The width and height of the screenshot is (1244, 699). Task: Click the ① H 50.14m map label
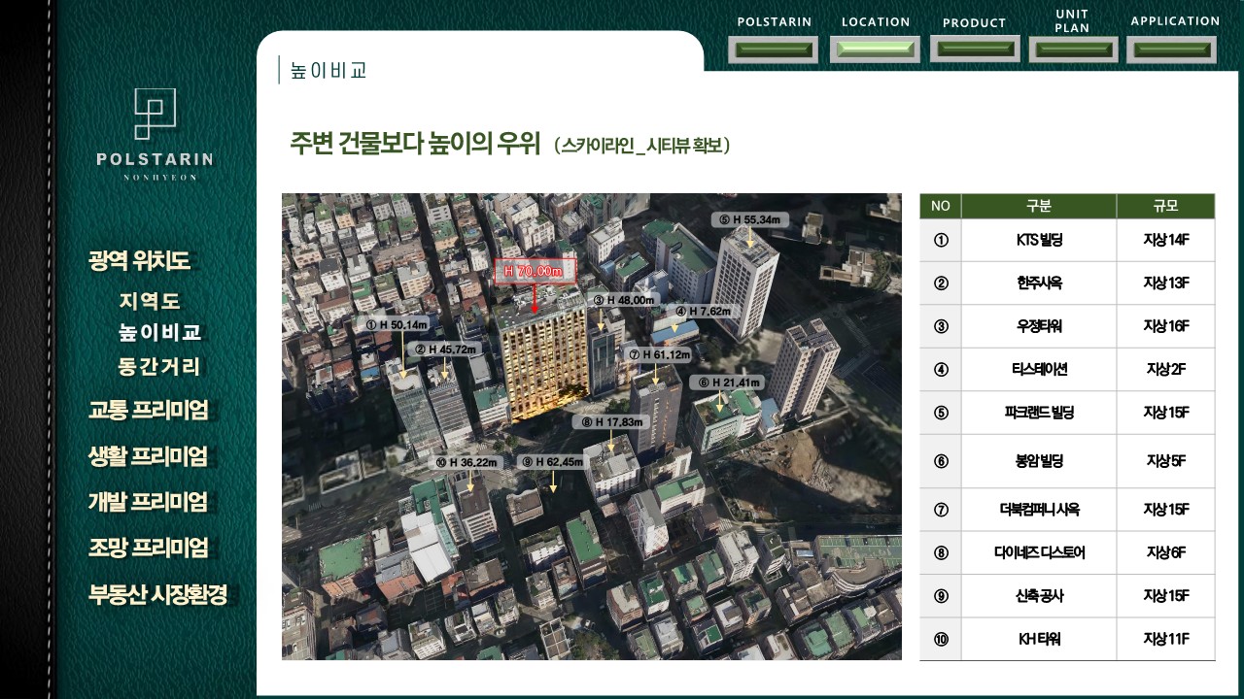click(x=397, y=323)
